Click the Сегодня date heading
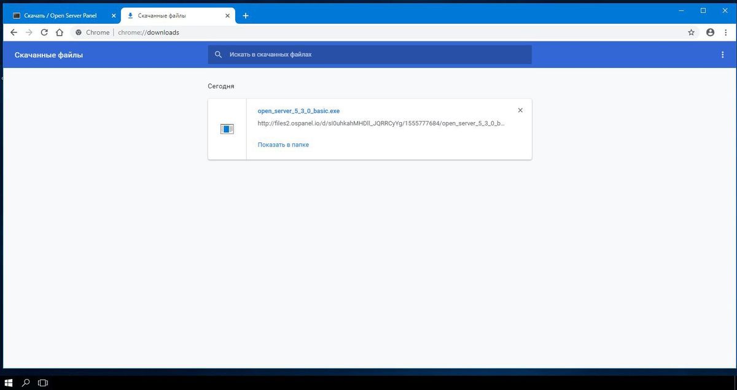Screen dimensions: 737x390 point(221,86)
